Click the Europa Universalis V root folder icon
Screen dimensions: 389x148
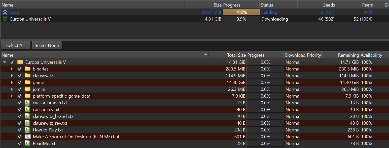click(x=20, y=62)
